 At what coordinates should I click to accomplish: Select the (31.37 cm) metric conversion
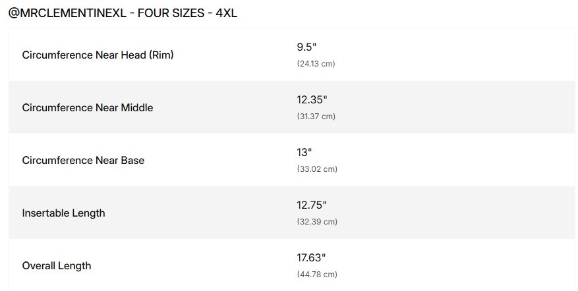point(316,117)
